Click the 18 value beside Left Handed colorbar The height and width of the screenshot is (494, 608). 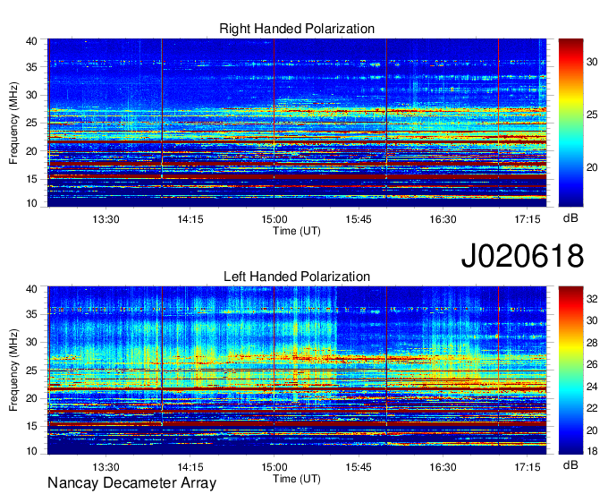(592, 451)
